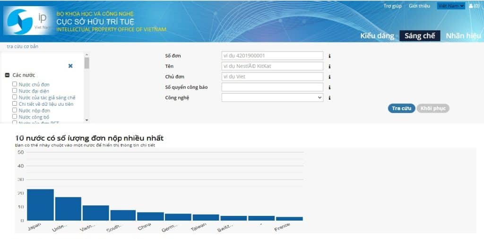Viewport: 484px width, 239px height.
Task: Toggle the Nước nộp đơn checkbox
Action: pos(15,110)
